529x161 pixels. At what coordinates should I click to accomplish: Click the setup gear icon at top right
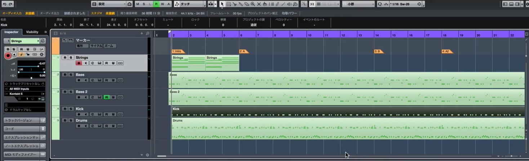pos(527,4)
